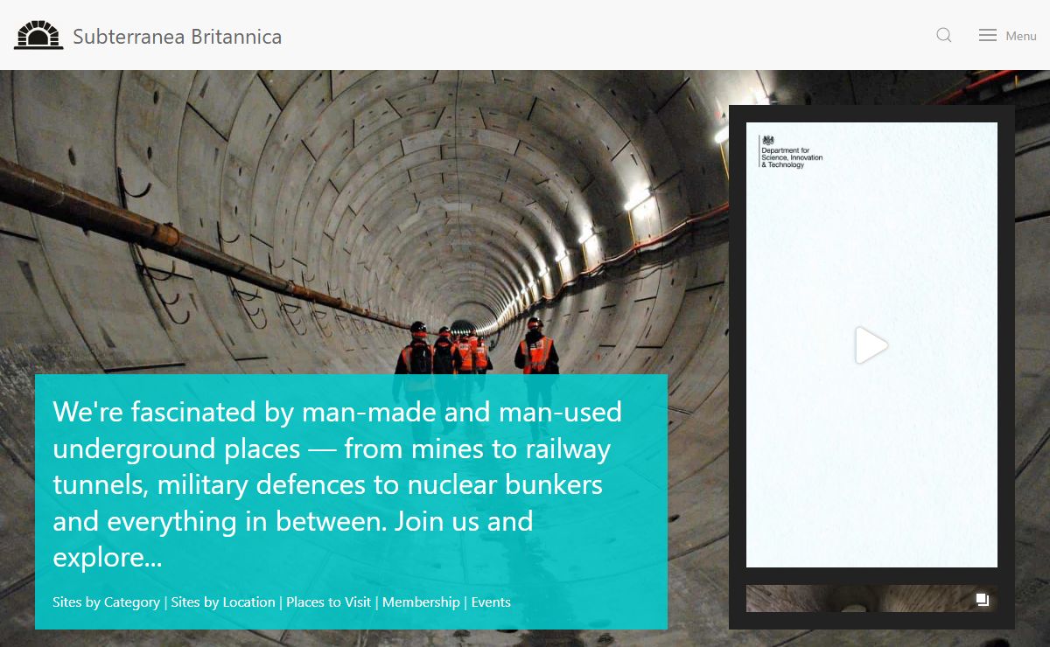
Task: Click the Subterranea Britannica tunnel logo
Action: pos(38,35)
